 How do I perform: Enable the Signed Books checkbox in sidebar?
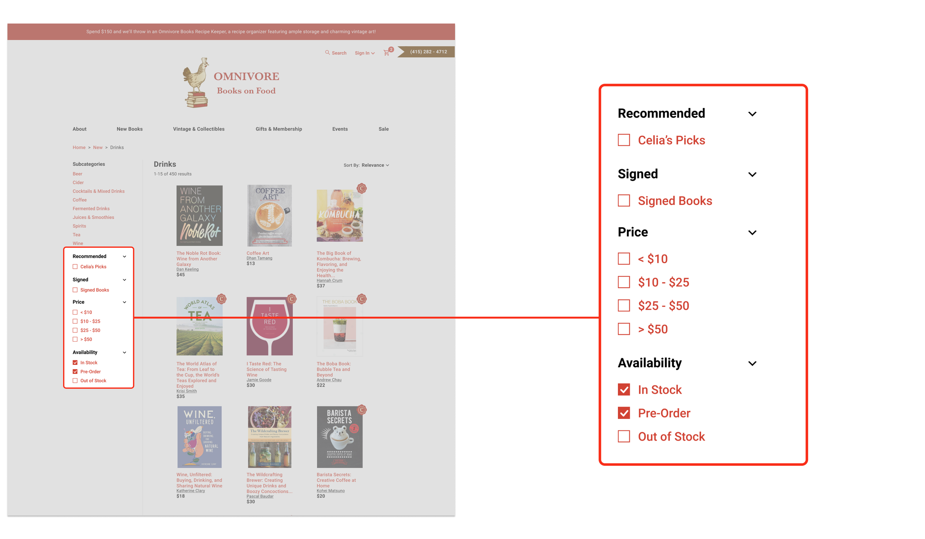coord(75,290)
